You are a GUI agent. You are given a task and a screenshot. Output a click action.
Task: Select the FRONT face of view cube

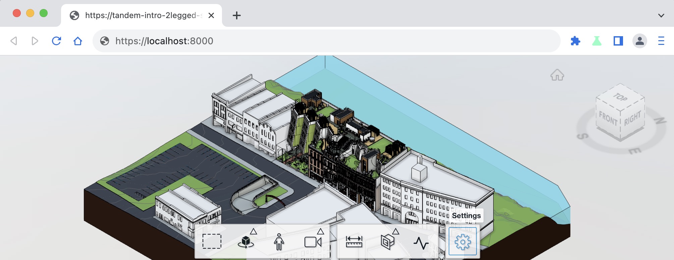[608, 119]
